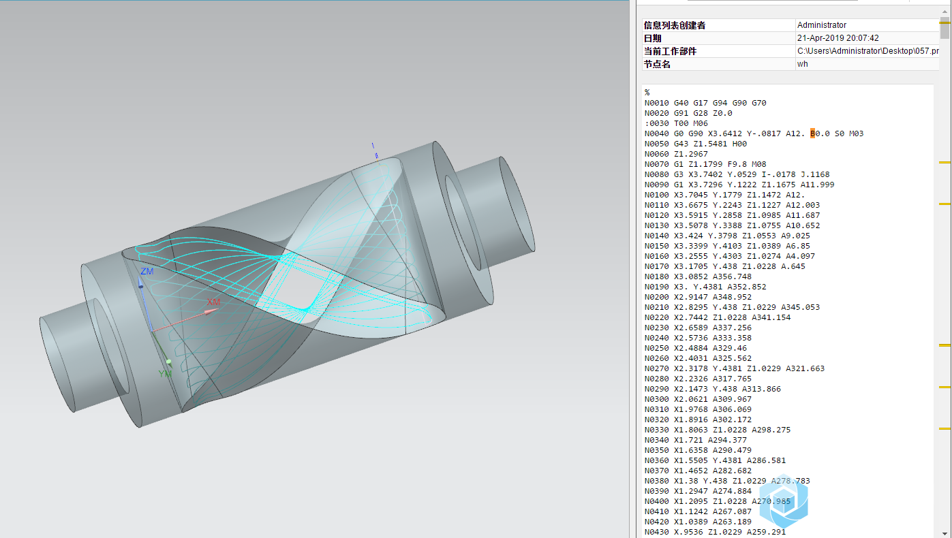952x538 pixels.
Task: Click line N0280 X2.2326 A317.765
Action: [x=698, y=379]
